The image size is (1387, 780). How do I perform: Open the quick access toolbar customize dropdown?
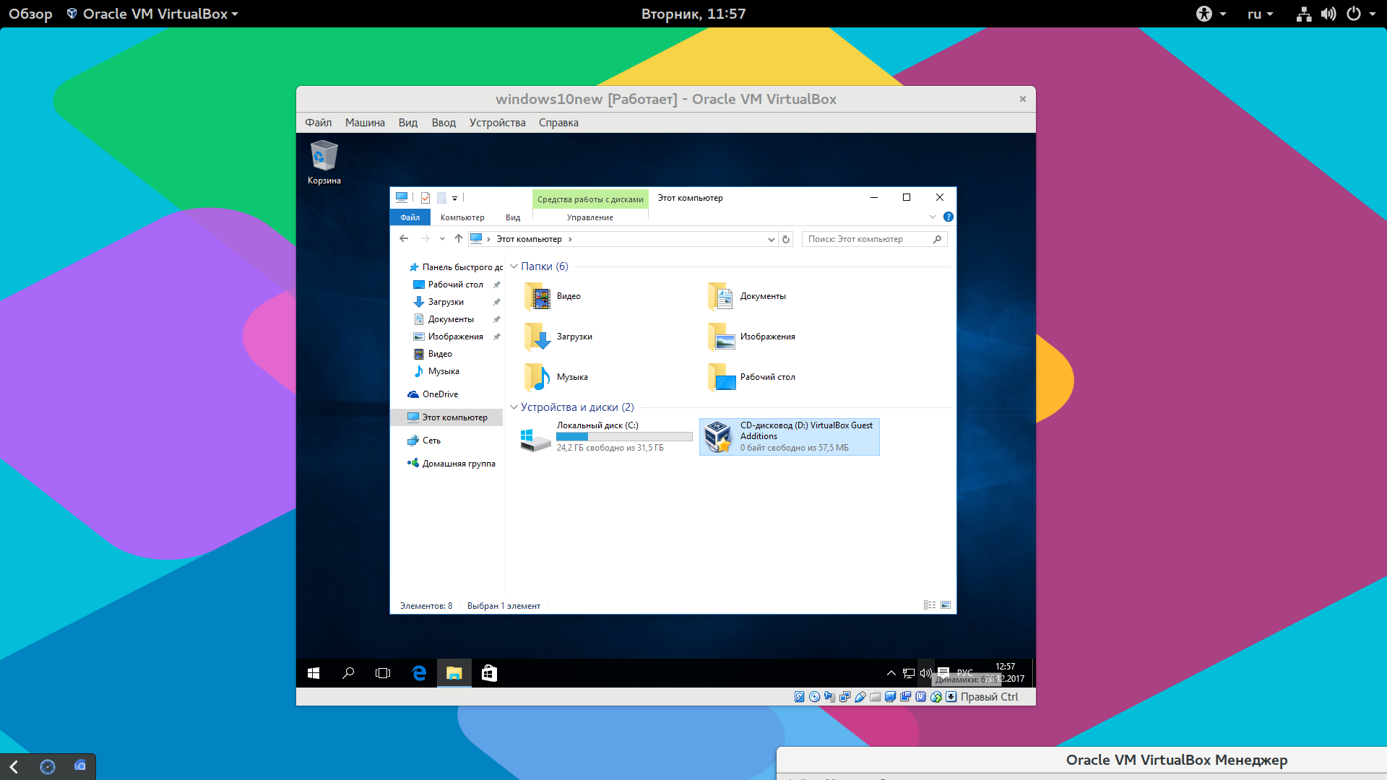click(x=454, y=198)
